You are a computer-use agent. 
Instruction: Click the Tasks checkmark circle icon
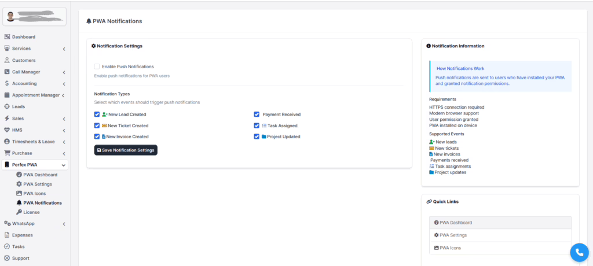coord(7,246)
